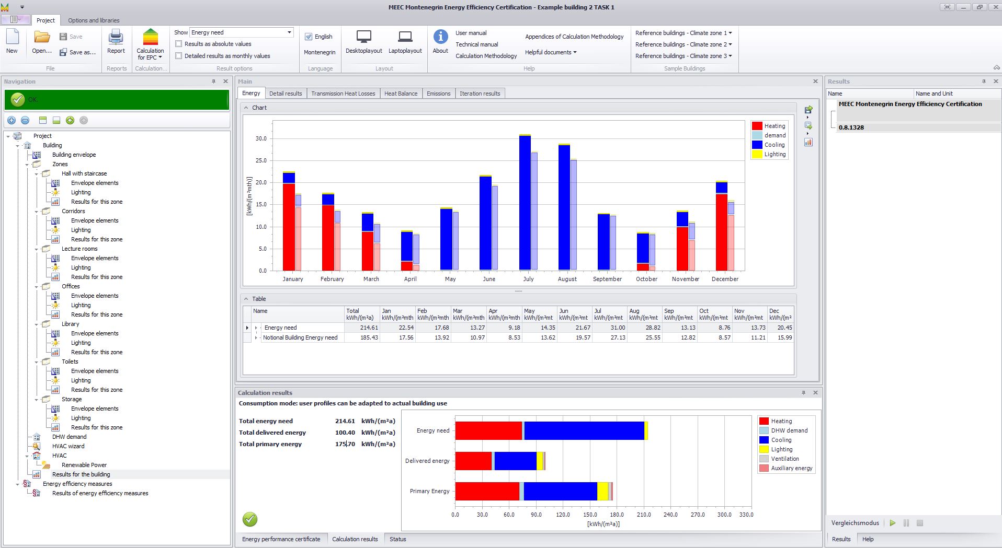Collapse the Table section

pos(246,299)
